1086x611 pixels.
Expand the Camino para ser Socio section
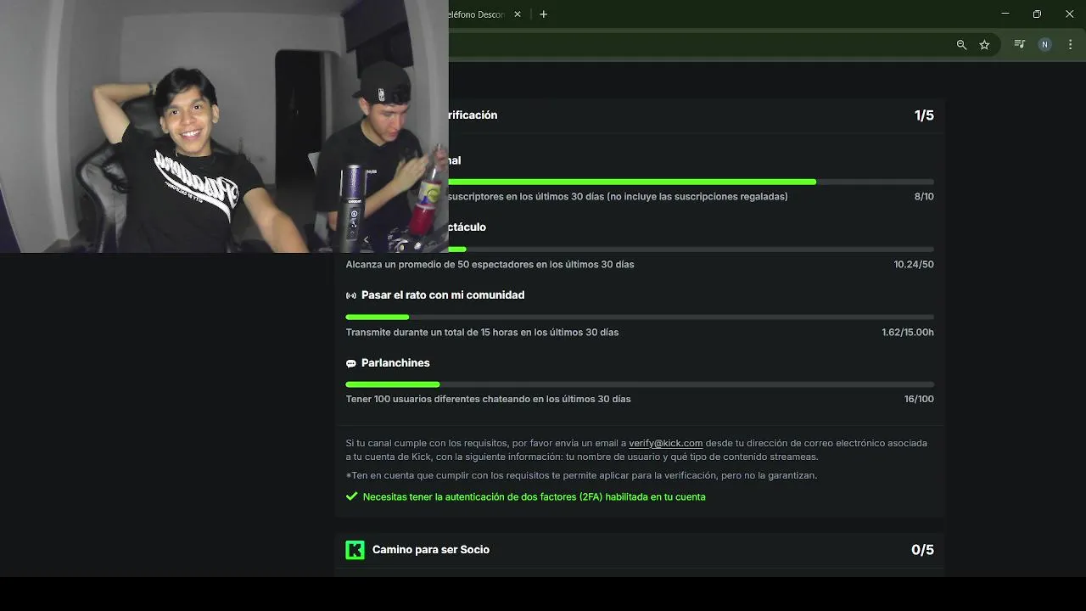(x=640, y=550)
